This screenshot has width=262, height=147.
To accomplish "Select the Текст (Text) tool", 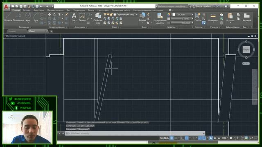I will pyautogui.click(x=74, y=17).
